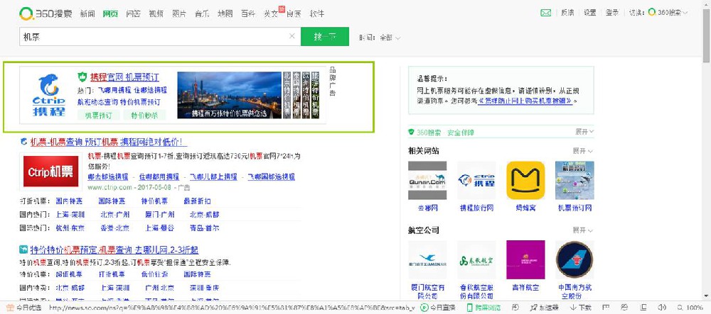Click 跨屏浏览 in the status bar
711x314 pixels.
click(485, 308)
